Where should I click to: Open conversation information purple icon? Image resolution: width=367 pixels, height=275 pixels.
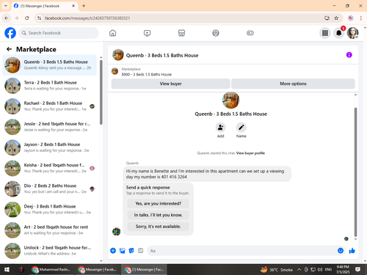[x=349, y=55]
